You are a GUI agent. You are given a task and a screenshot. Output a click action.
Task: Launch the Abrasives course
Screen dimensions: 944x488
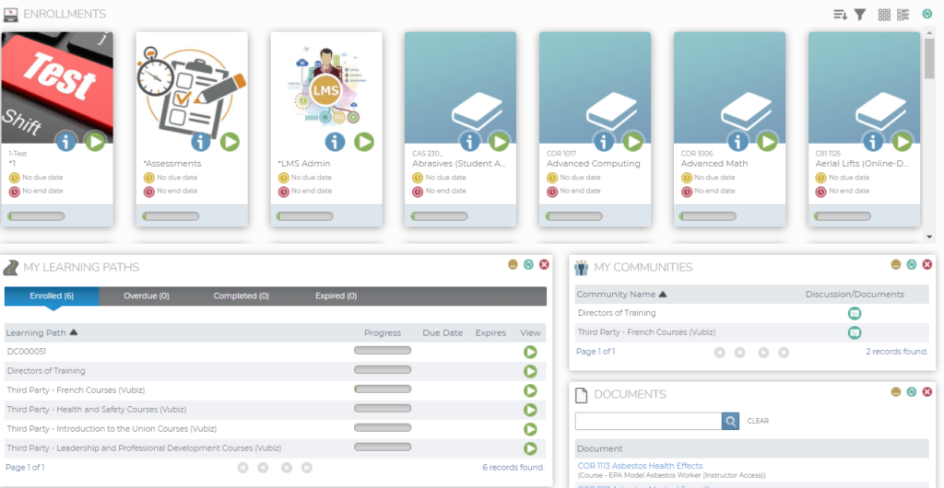pyautogui.click(x=499, y=141)
